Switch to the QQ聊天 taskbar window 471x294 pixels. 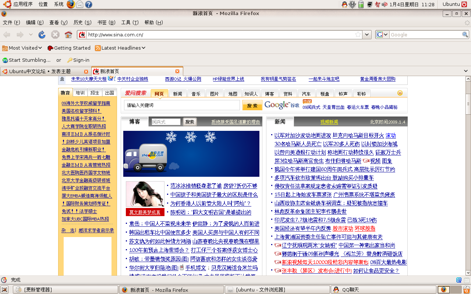pyautogui.click(x=384, y=290)
